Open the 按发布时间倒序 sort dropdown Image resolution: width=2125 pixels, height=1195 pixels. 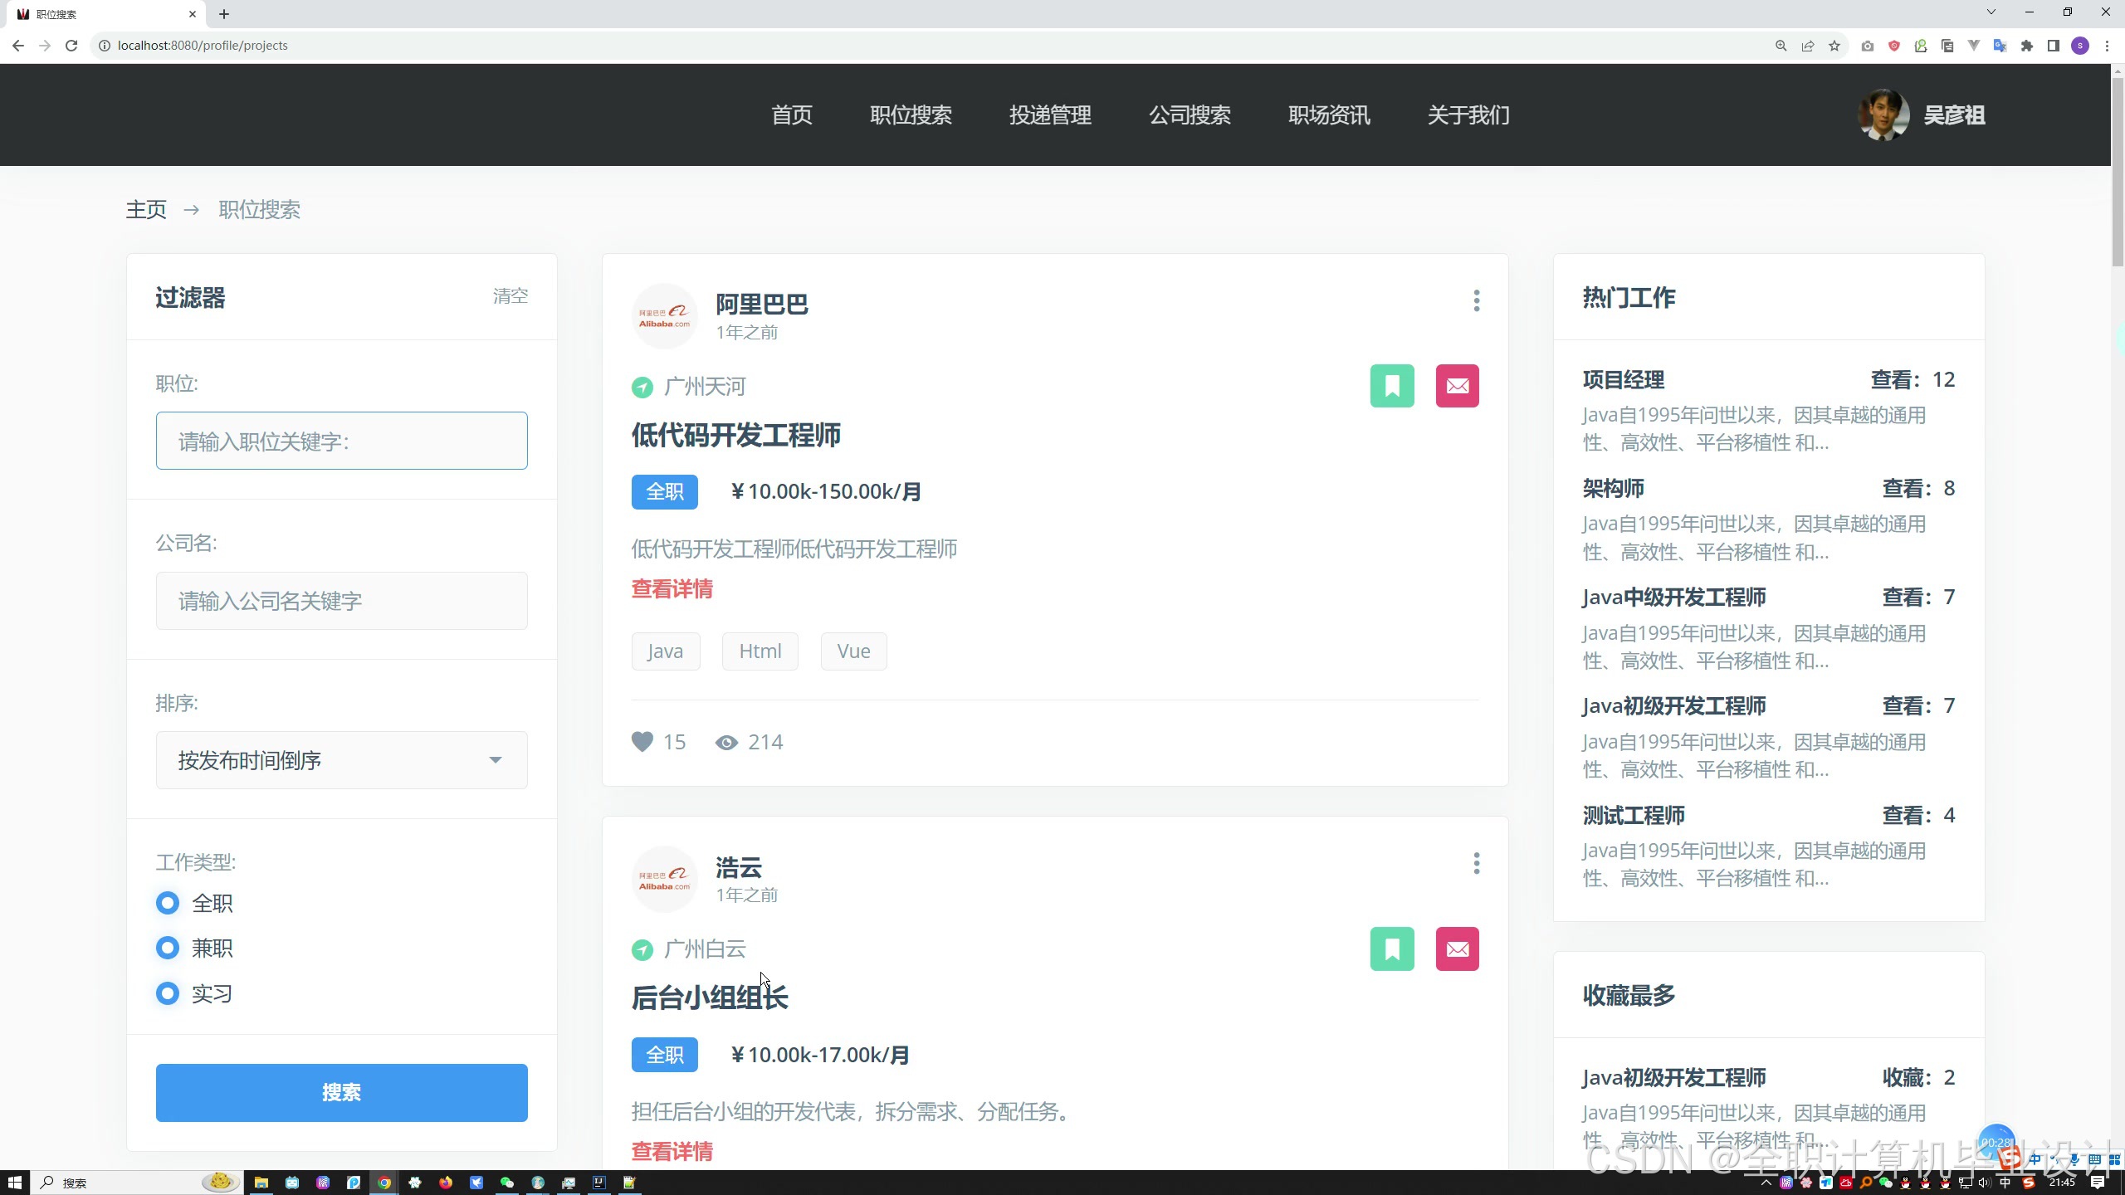pyautogui.click(x=341, y=760)
